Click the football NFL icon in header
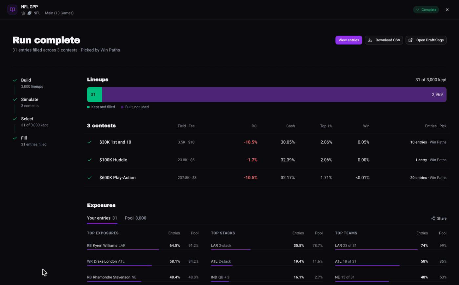The height and width of the screenshot is (285, 459). click(x=30, y=13)
